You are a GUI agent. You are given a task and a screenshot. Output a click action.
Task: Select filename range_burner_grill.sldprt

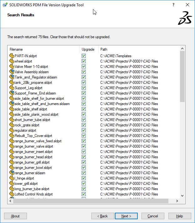(32, 162)
